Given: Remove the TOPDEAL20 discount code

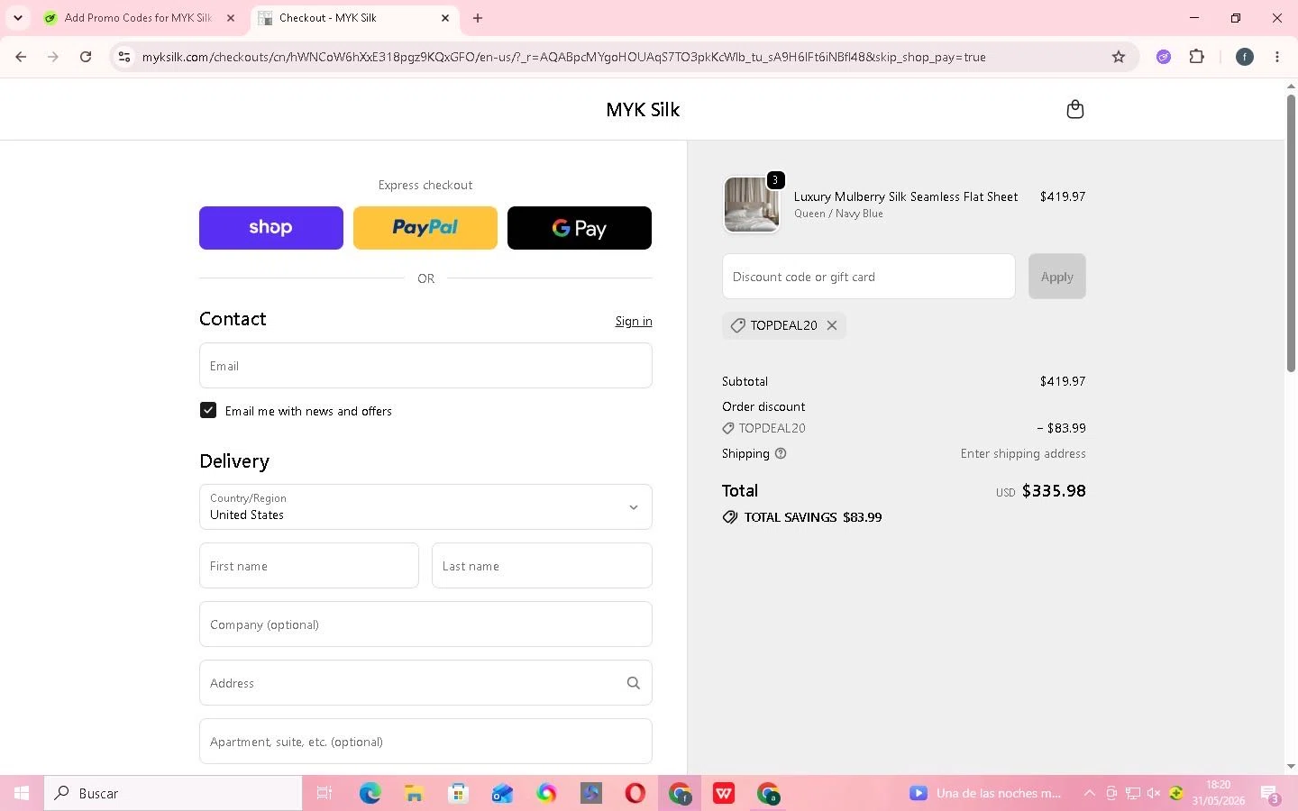Looking at the screenshot, I should 832,325.
